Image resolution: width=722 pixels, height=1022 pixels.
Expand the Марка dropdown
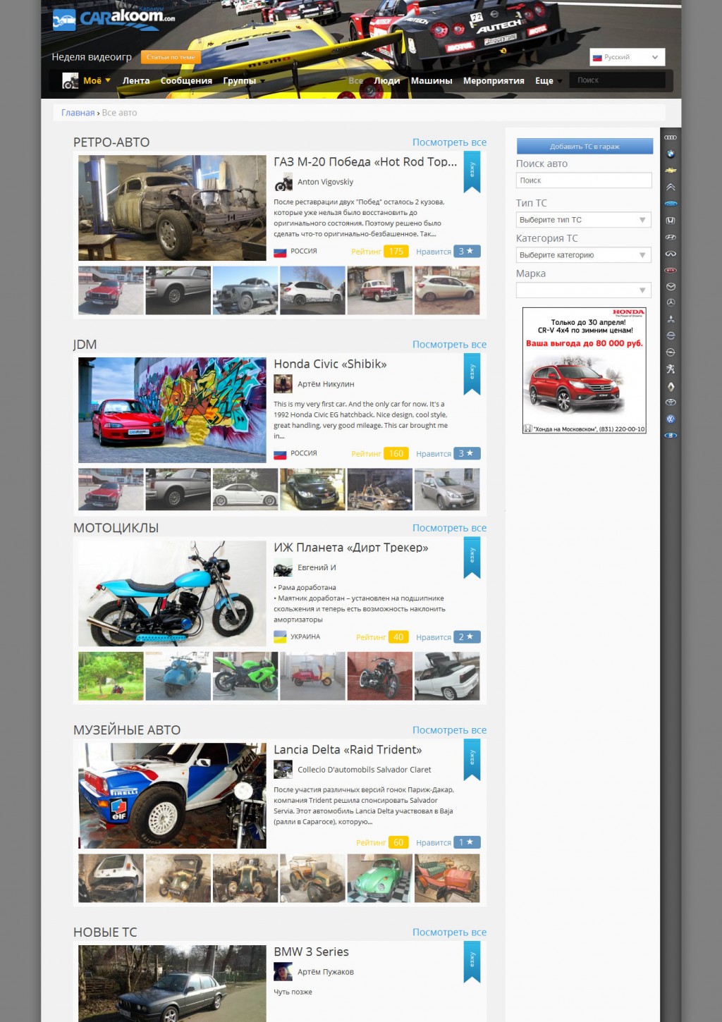tap(583, 290)
